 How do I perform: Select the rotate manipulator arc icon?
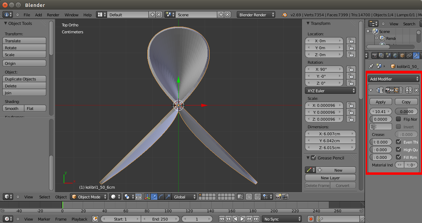(161, 197)
